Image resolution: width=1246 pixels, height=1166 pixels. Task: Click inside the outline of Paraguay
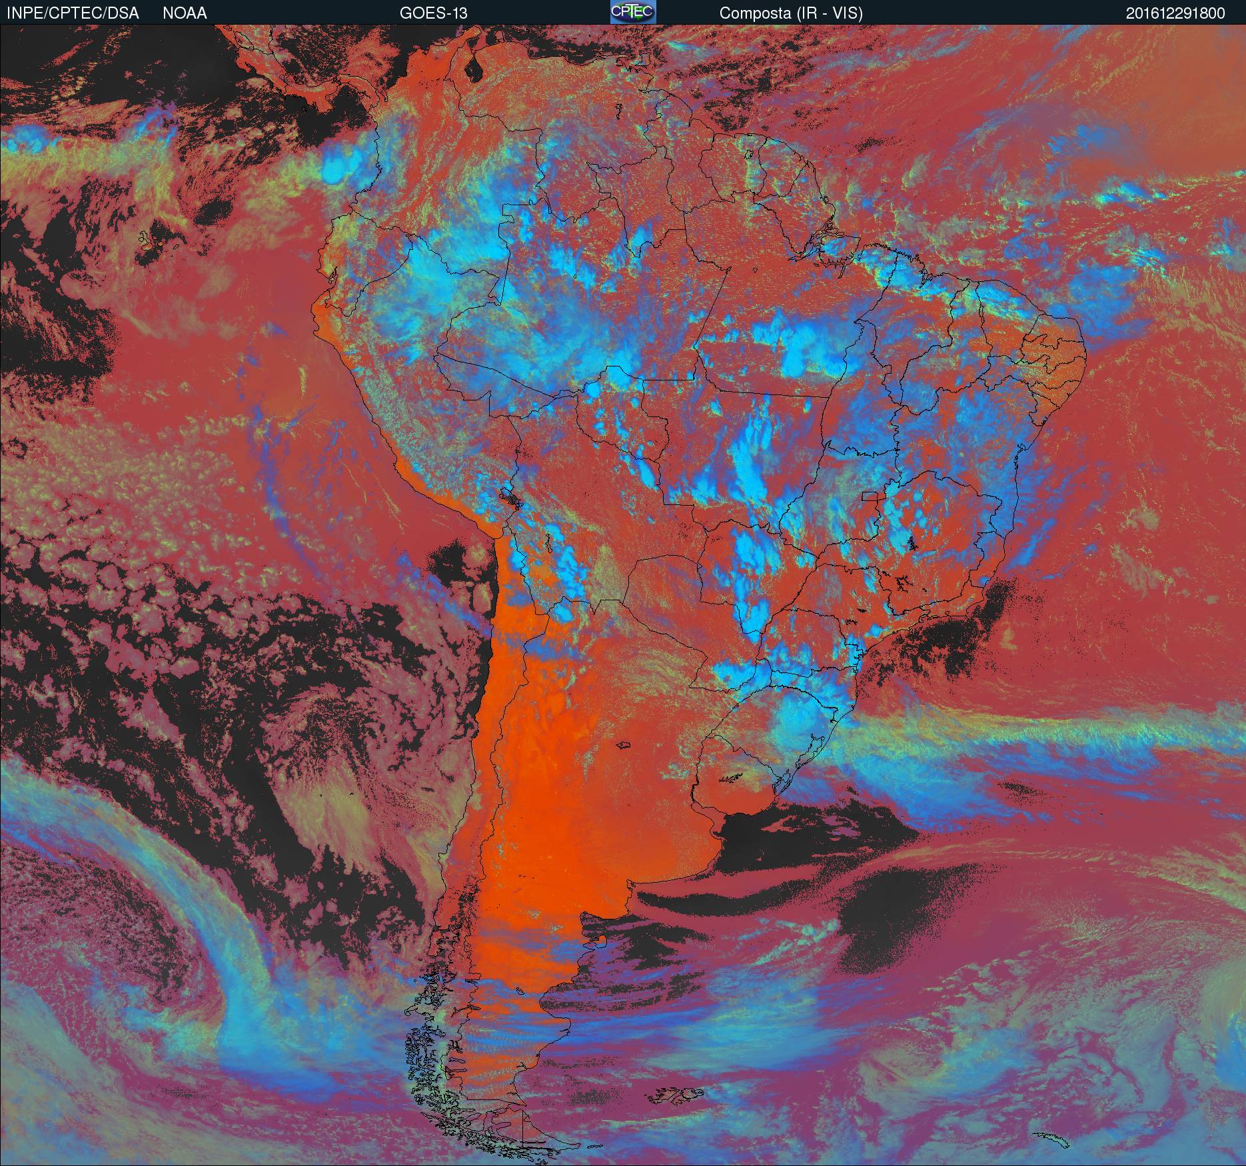(666, 586)
